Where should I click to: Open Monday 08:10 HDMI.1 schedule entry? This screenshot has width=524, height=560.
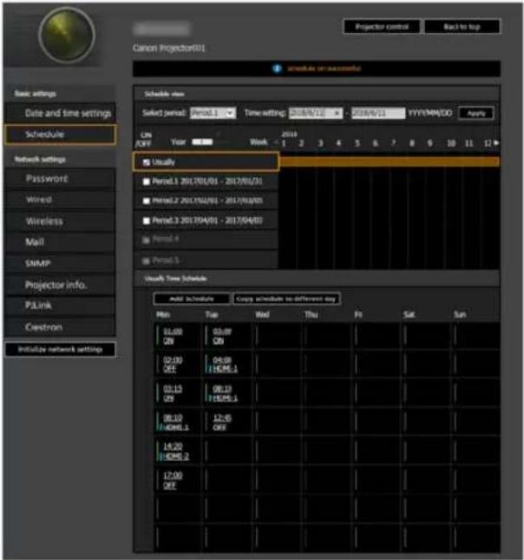tap(175, 423)
